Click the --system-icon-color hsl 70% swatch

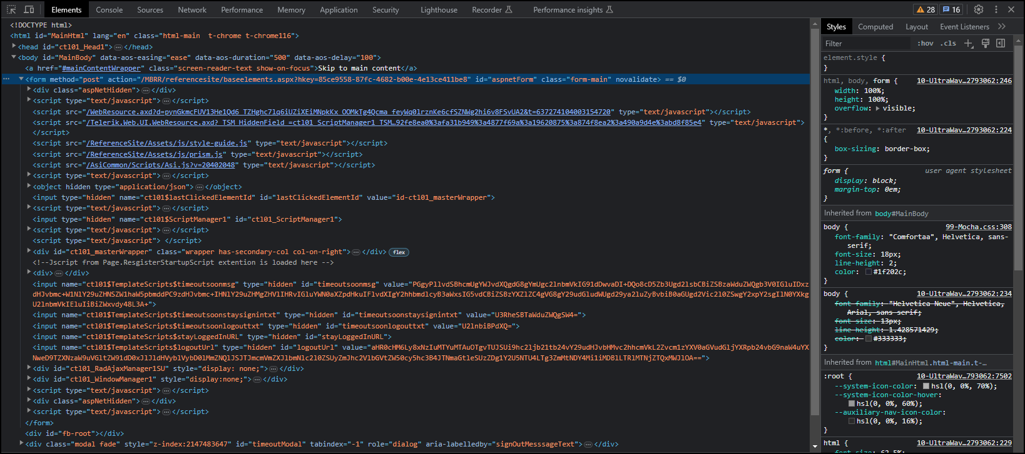click(x=926, y=386)
